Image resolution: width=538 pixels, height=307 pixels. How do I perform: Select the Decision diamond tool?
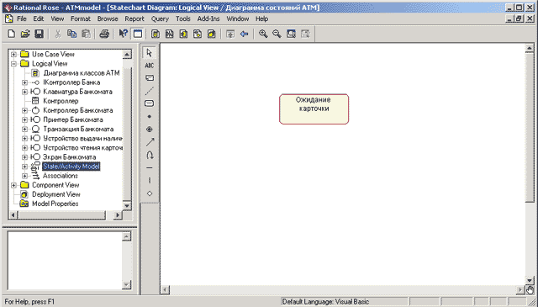(150, 193)
